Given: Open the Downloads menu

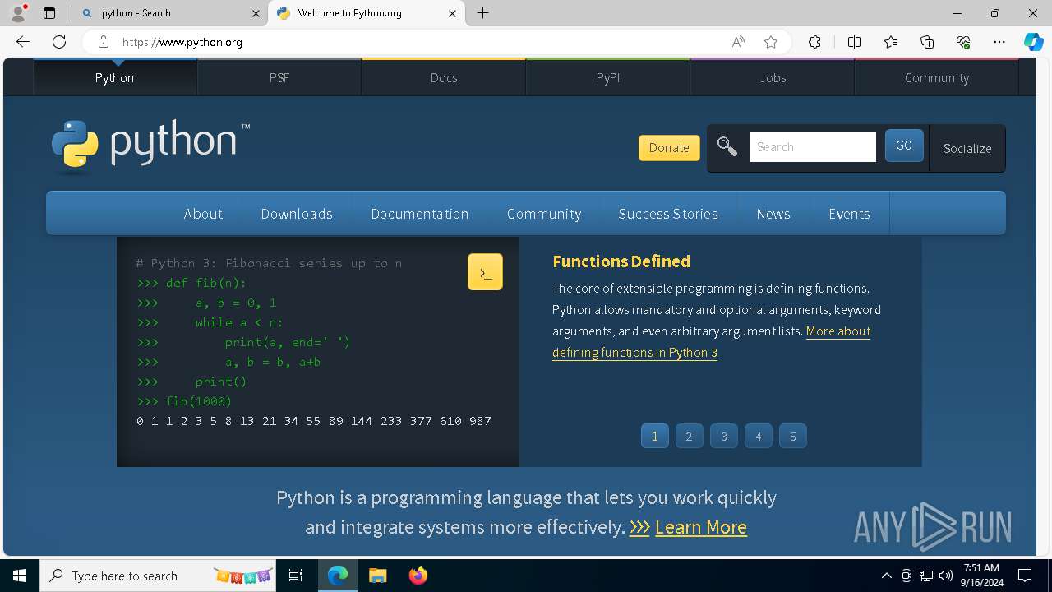Looking at the screenshot, I should point(297,214).
